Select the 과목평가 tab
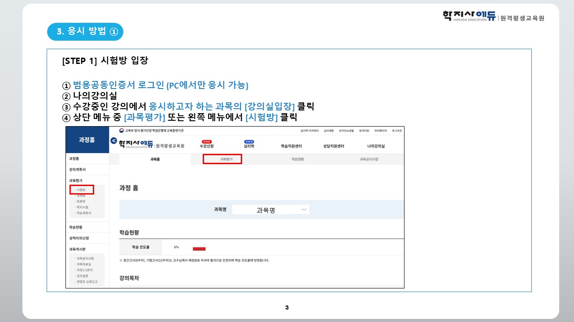 [x=222, y=159]
